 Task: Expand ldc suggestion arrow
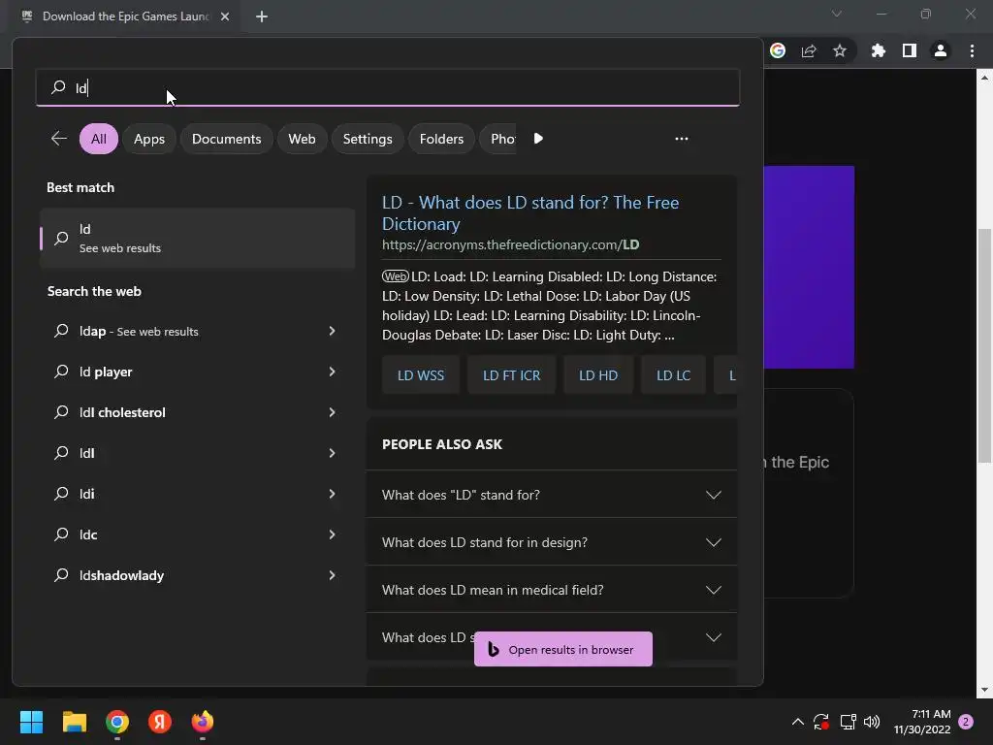coord(332,534)
